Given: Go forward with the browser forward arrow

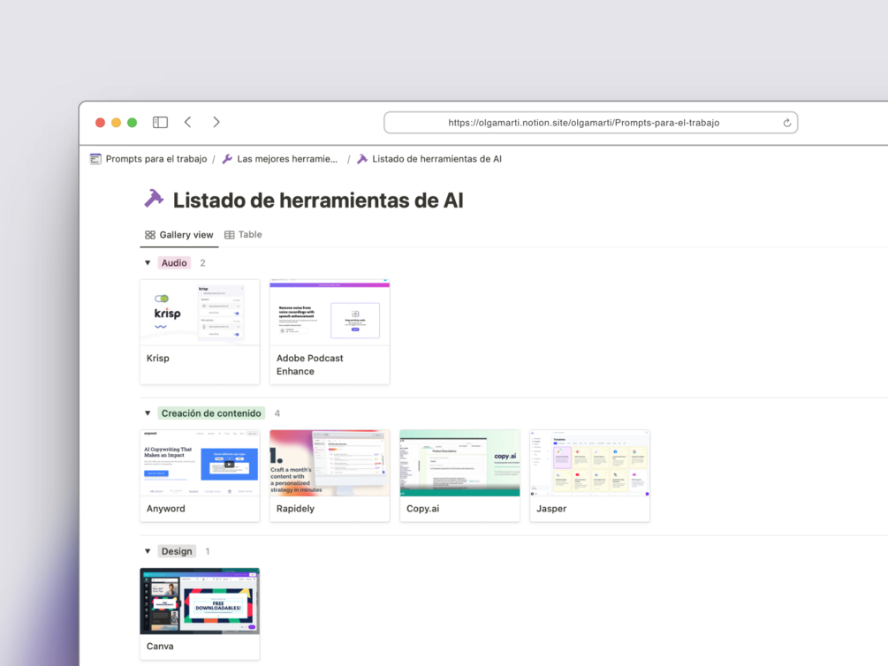Looking at the screenshot, I should tap(216, 122).
